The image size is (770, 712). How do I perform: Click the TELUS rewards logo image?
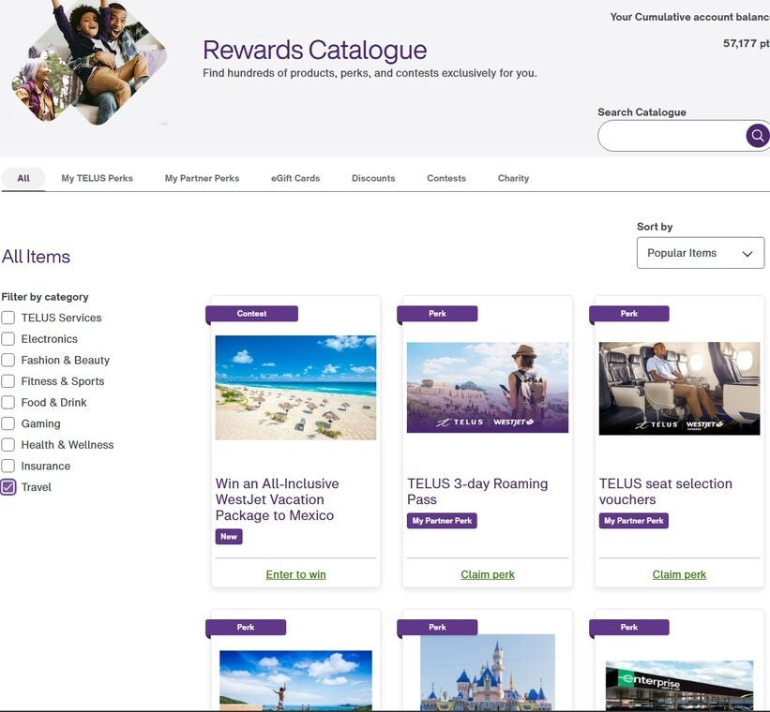click(x=88, y=61)
